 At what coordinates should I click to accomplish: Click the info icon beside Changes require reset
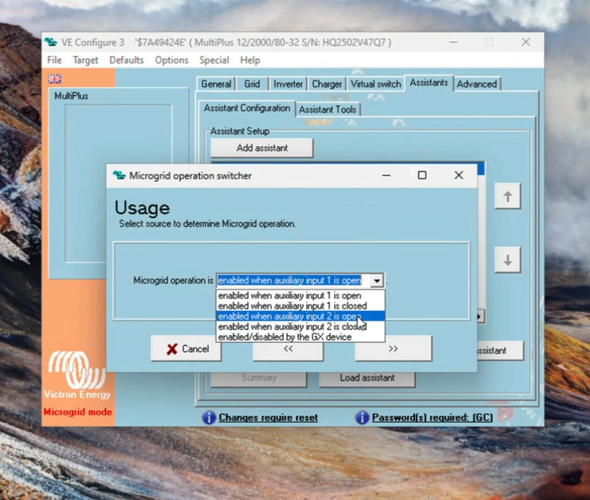click(209, 417)
